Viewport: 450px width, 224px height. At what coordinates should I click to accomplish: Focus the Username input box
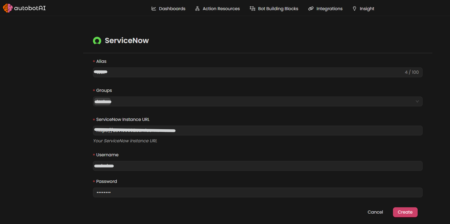click(x=257, y=166)
